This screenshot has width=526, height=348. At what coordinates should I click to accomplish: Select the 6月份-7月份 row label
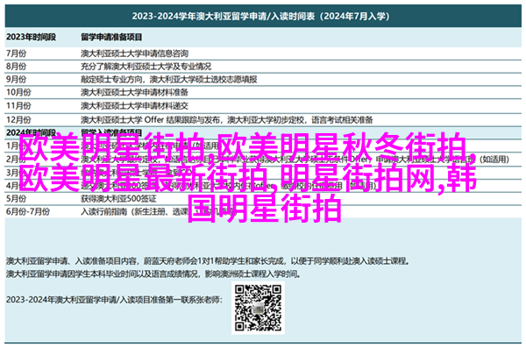click(28, 212)
